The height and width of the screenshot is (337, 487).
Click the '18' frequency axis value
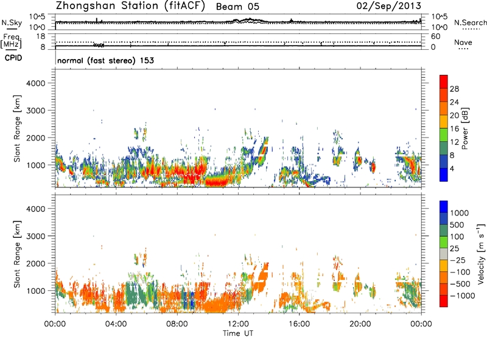pos(41,36)
